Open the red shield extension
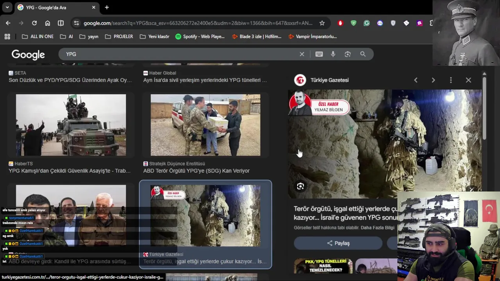 coord(340,23)
